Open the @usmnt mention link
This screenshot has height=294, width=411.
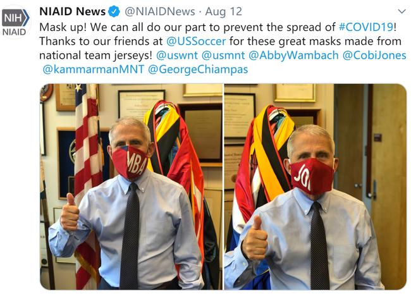click(x=223, y=55)
